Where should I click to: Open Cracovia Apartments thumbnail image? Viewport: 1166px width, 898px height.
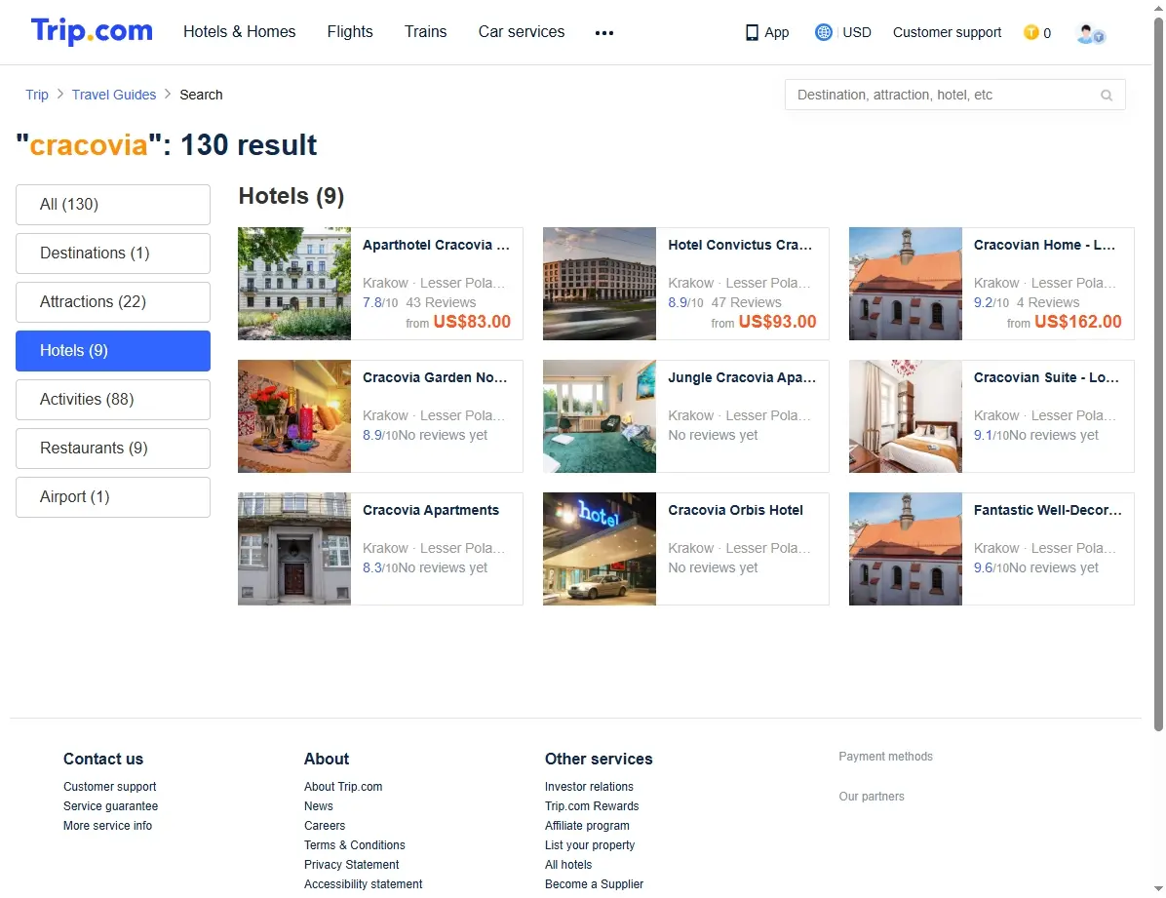(294, 548)
